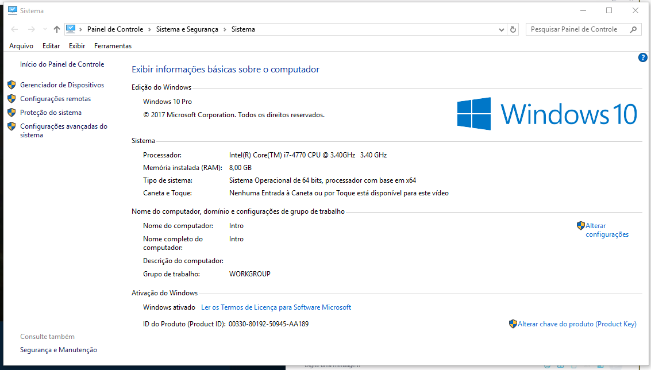
Task: Click the back navigation arrow
Action: [14, 29]
